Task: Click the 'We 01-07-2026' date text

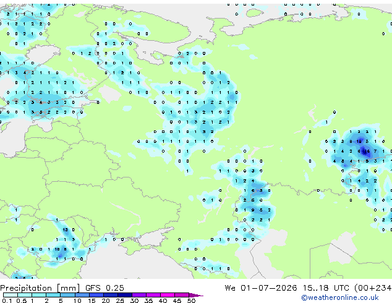Action: (261, 288)
